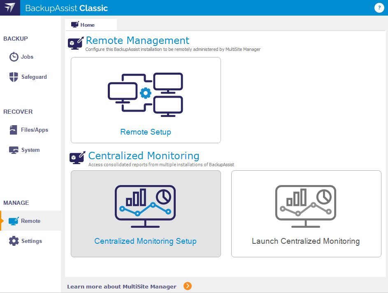Open the Files/Apps recovery icon
Viewport: 388px width, 293px height.
(x=14, y=130)
